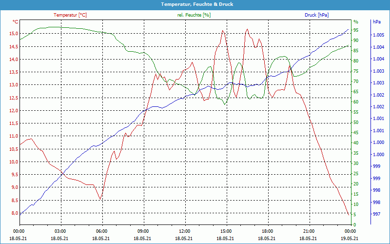Screen dimensions: 390x244
Task: Click the 21:00 time axis marker
Action: point(309,231)
